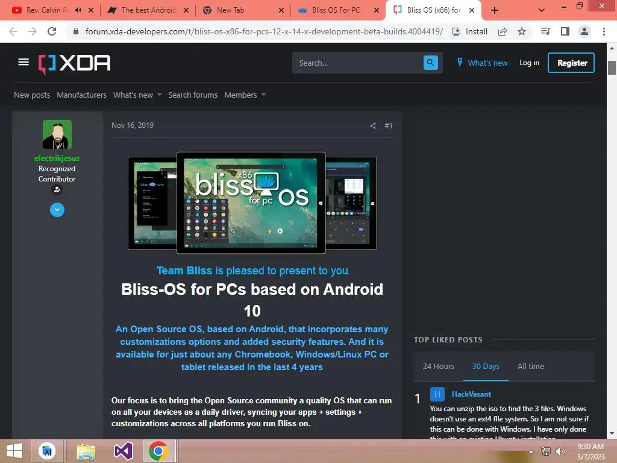
Task: Select the 30 Days tab
Action: tap(486, 366)
